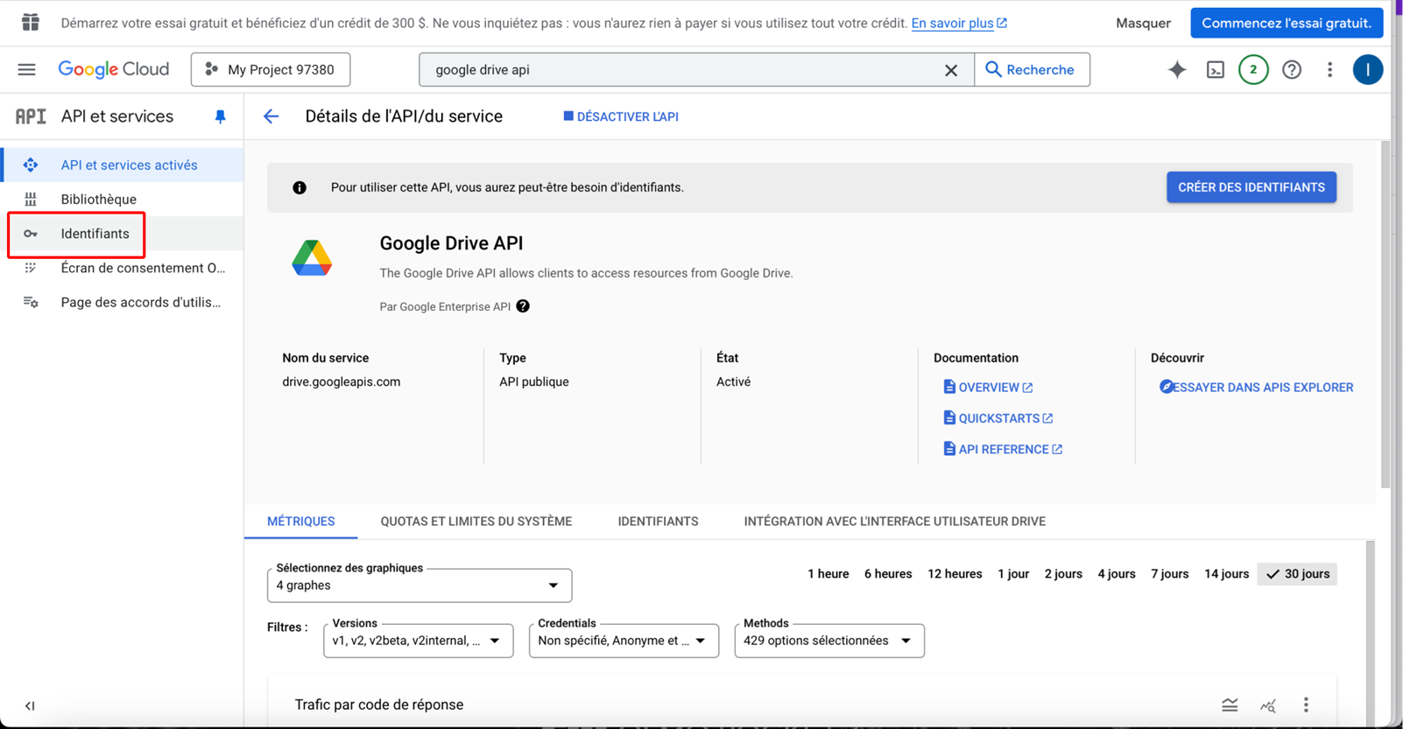
Task: Open the Versions filter dropdown
Action: coord(418,641)
